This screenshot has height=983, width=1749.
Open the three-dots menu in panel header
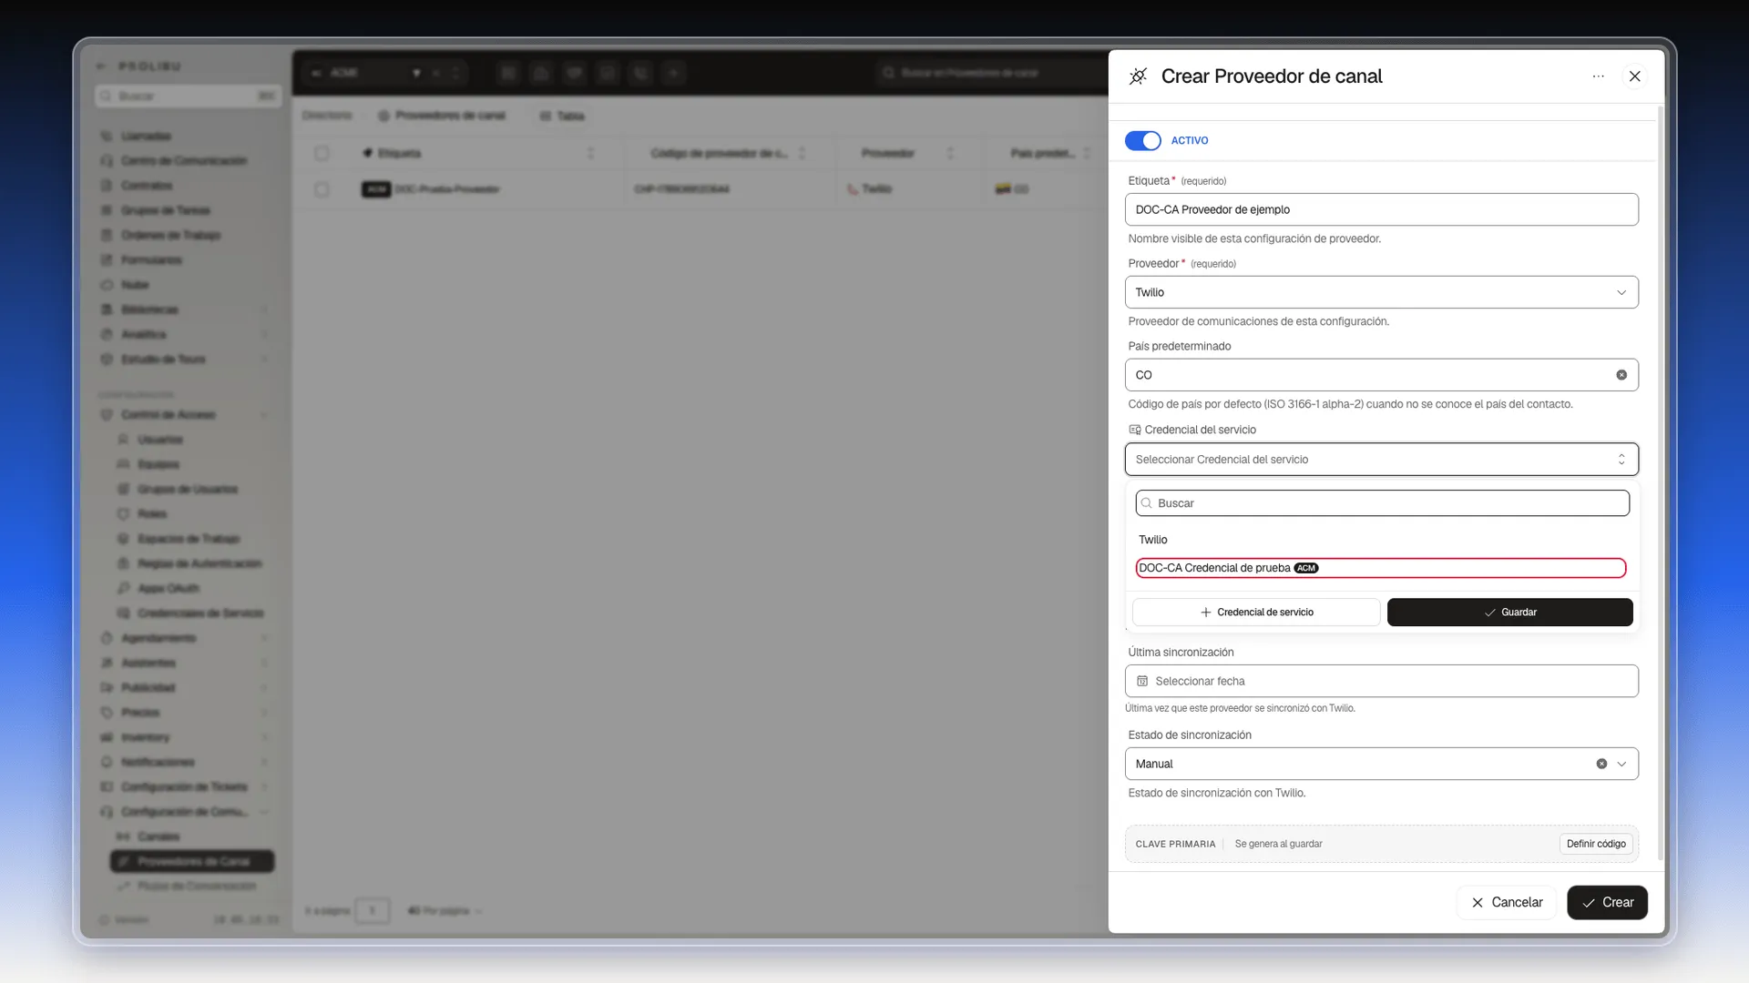tap(1598, 76)
